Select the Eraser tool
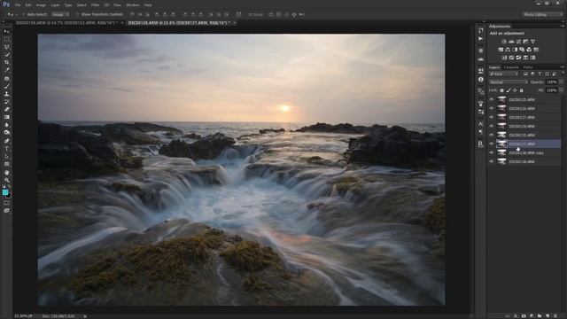The height and width of the screenshot is (319, 567). tap(6, 109)
